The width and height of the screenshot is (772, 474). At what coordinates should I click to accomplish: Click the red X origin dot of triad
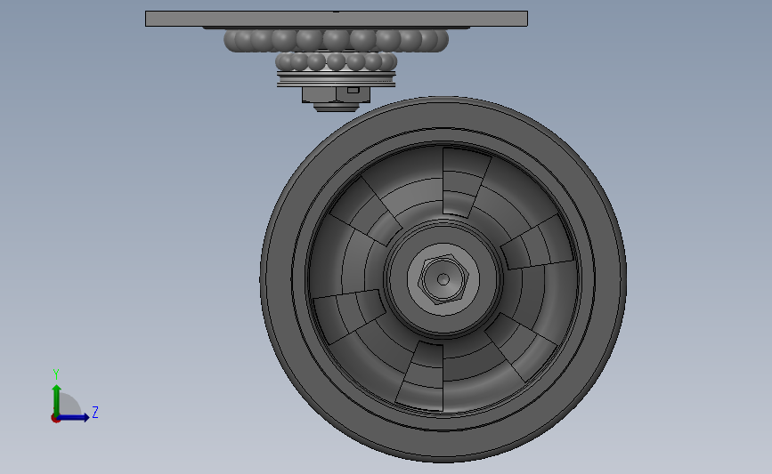tap(55, 419)
